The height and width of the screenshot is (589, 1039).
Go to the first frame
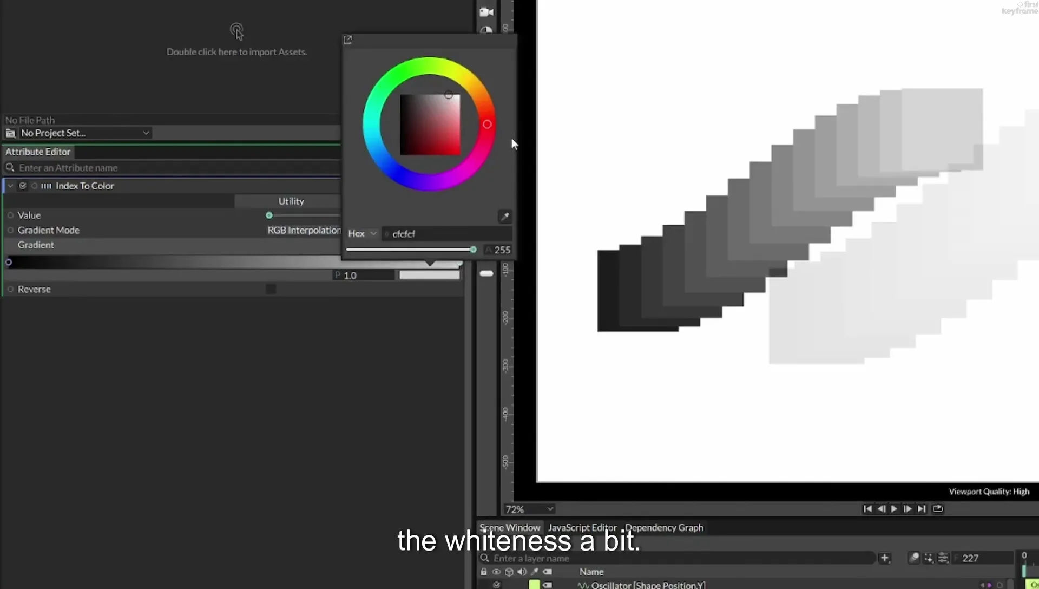[x=867, y=508]
